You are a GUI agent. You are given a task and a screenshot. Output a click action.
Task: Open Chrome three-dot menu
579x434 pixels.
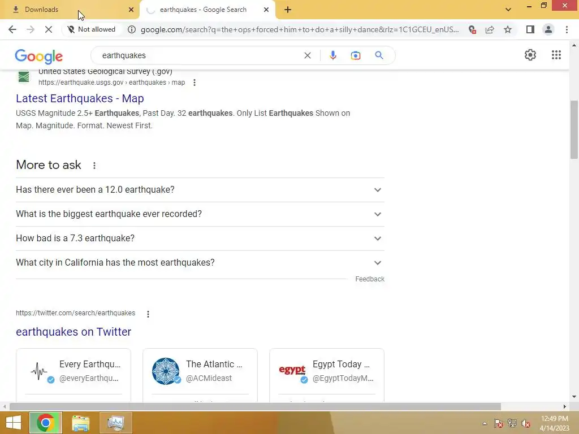[x=567, y=29]
